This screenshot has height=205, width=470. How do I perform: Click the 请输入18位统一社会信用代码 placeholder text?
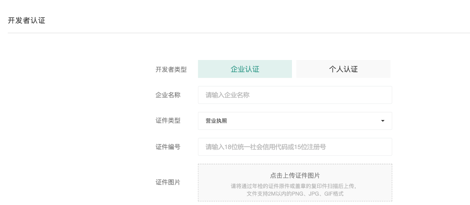266,147
